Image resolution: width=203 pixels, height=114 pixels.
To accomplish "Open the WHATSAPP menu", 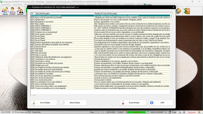I will tap(18, 5).
